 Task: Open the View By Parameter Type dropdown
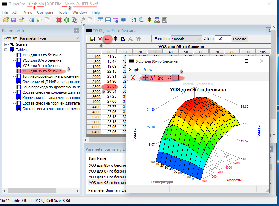[49, 38]
